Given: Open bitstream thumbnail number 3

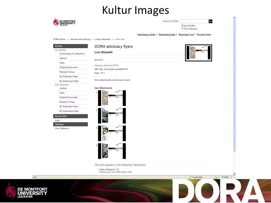Looking at the screenshot, I should [112, 133].
